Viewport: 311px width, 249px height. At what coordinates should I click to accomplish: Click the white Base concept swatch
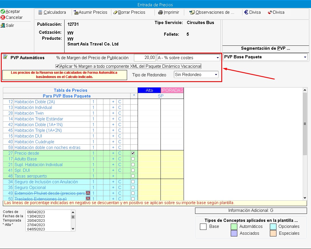tap(203, 227)
